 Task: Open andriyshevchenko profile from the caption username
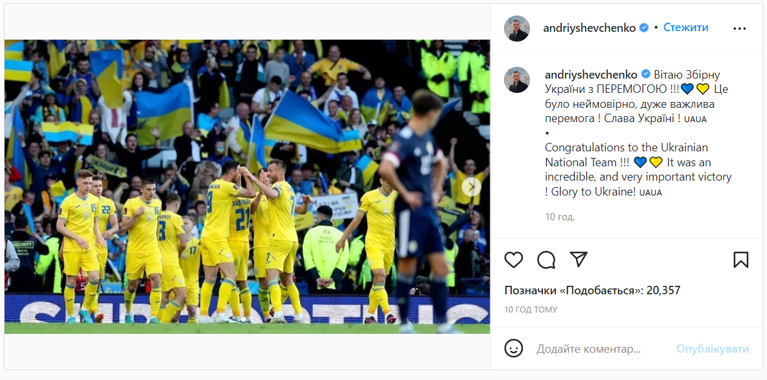coord(590,75)
